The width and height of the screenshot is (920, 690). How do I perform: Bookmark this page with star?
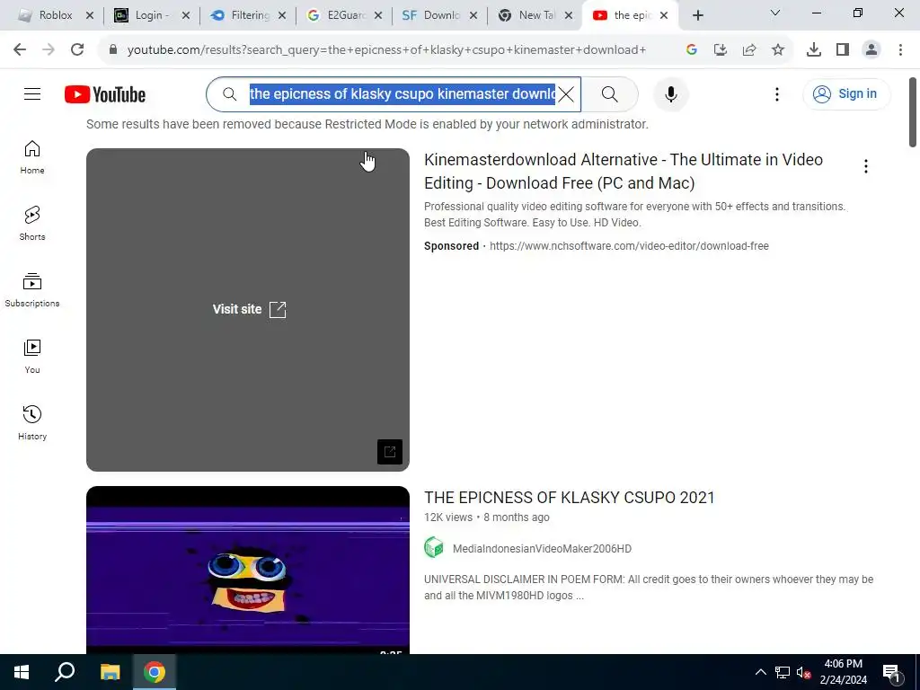tap(778, 50)
